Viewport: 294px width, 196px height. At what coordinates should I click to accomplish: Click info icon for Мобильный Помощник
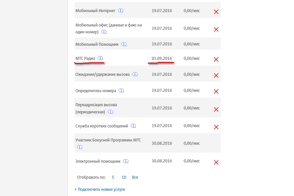click(124, 44)
